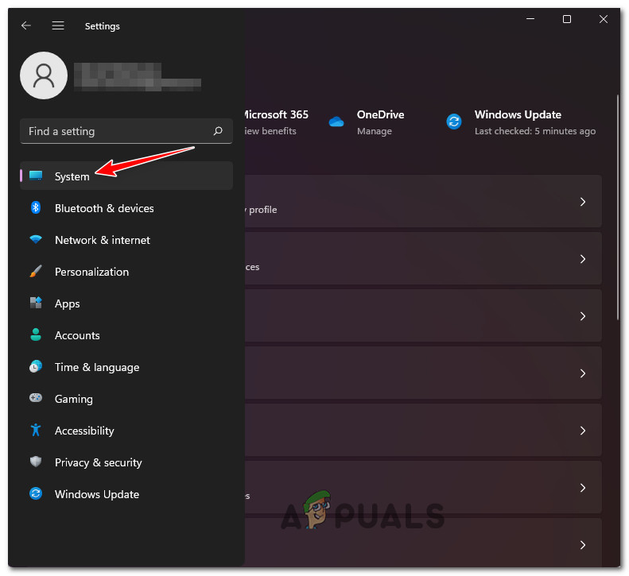Click inside the Find a setting field
Screen dimensions: 629x576
pyautogui.click(x=126, y=131)
